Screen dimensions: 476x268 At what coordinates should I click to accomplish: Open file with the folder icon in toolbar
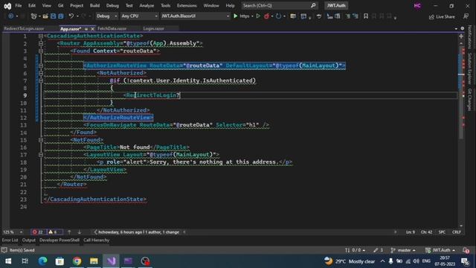pos(45,16)
